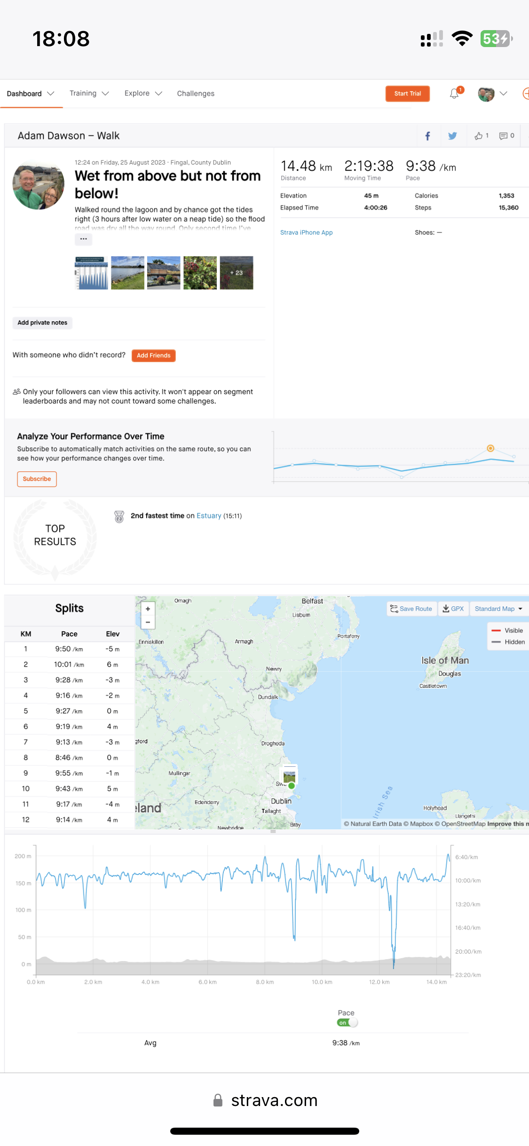
Task: Click the Start Trial button
Action: (407, 94)
